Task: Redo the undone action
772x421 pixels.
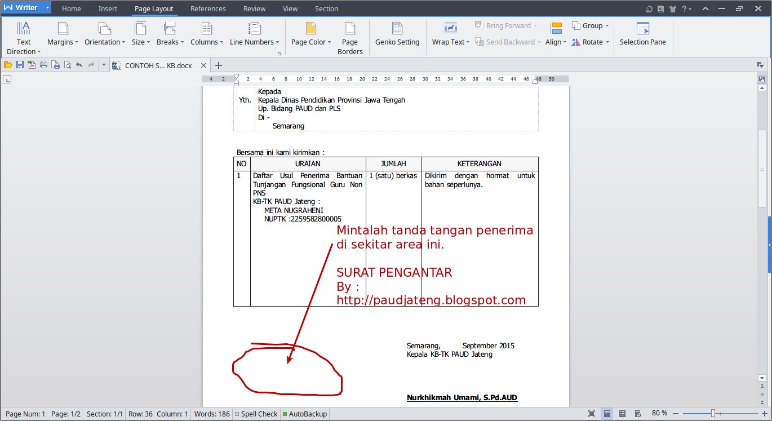Action: coord(91,65)
